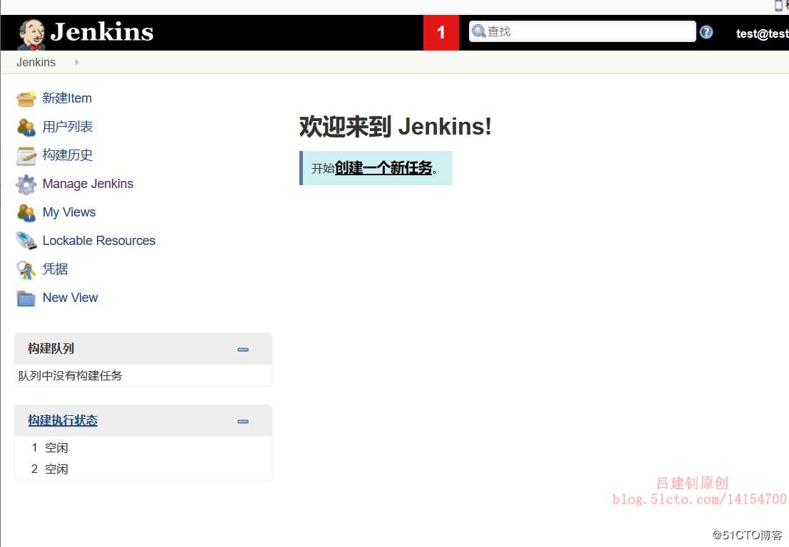Click the magnifier icon in search box
The image size is (789, 547).
(478, 31)
